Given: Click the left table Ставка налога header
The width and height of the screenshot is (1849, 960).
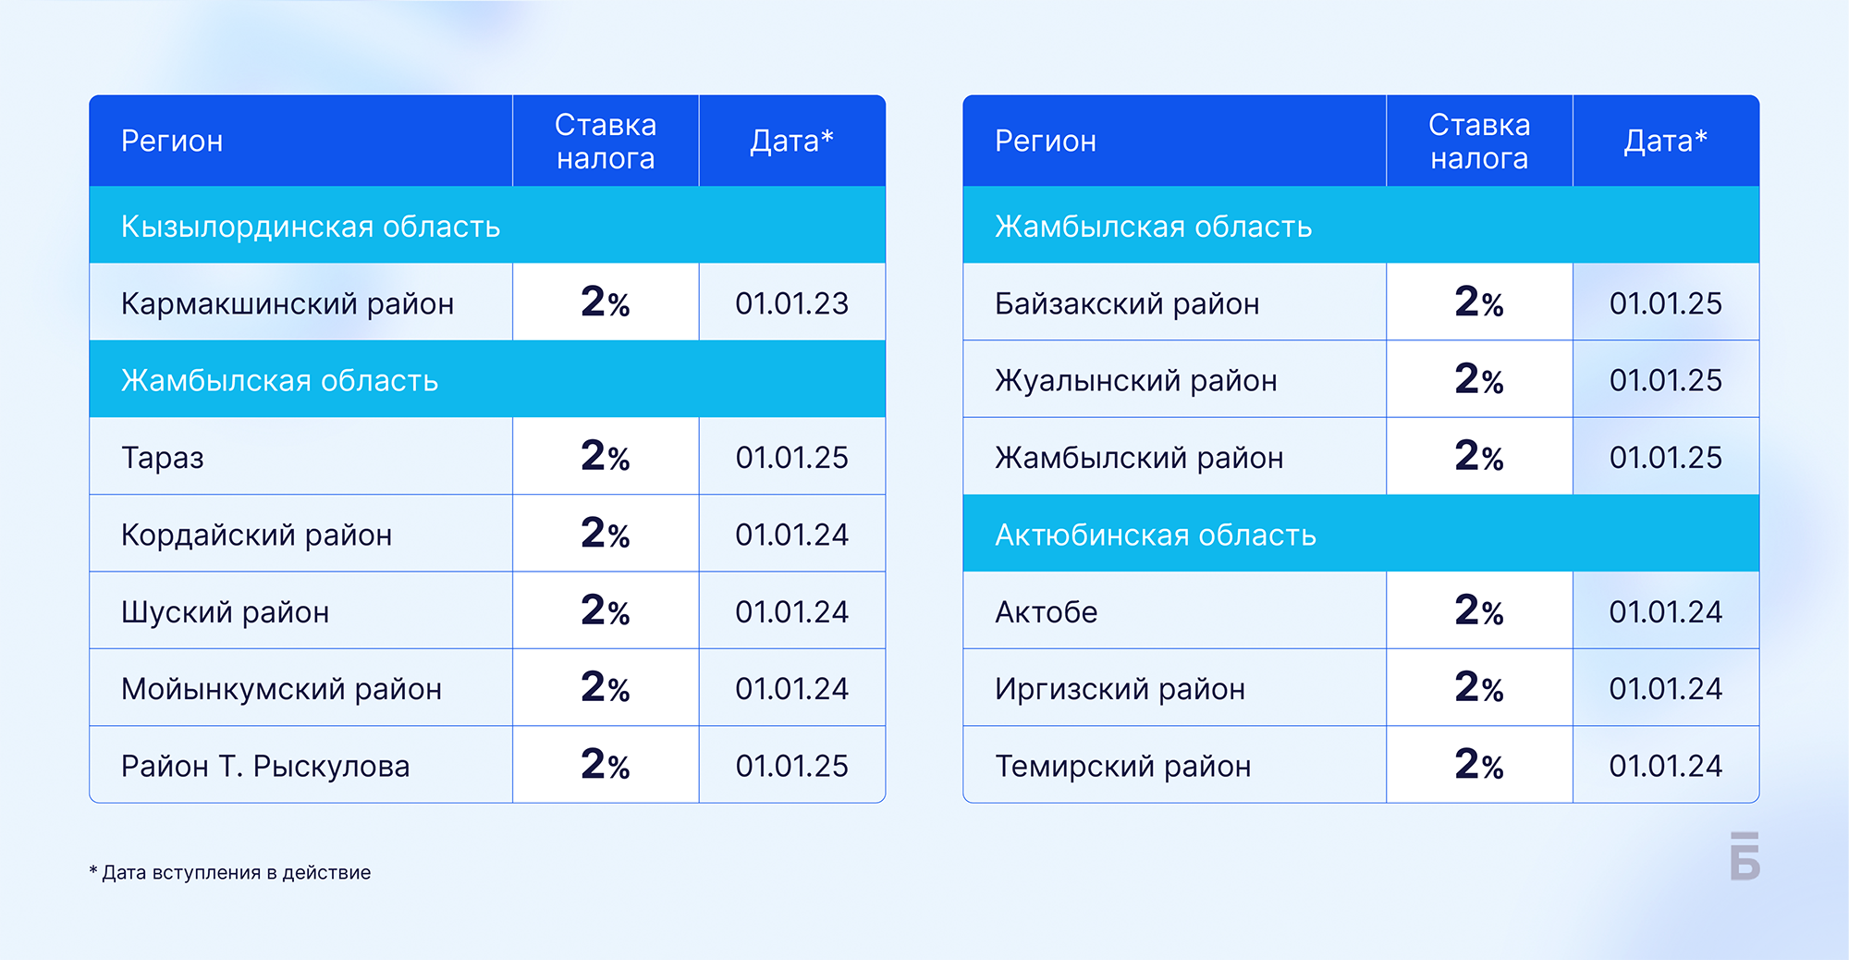Looking at the screenshot, I should tap(606, 142).
